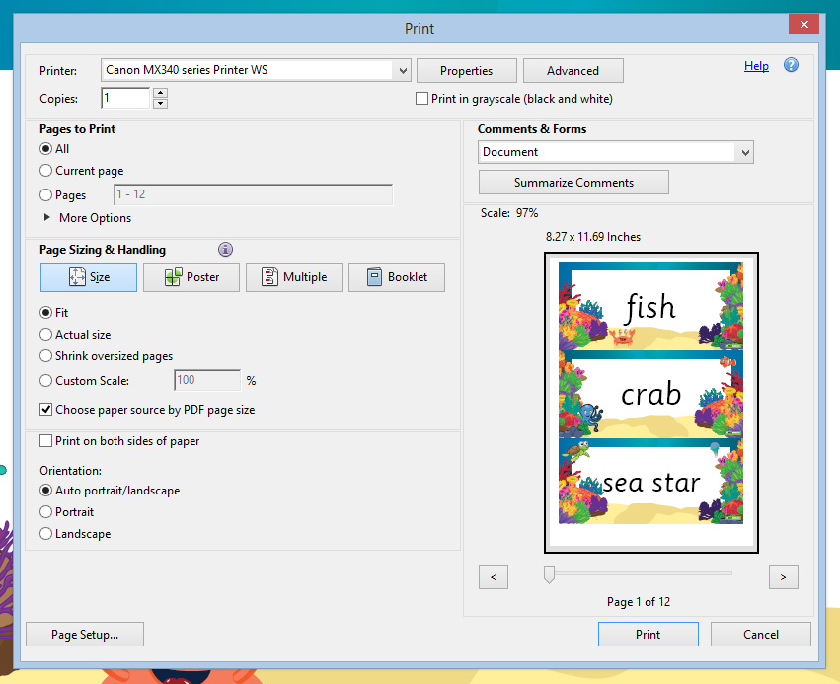Cancel the print dialog
Screen dimensions: 840x684
(x=761, y=635)
